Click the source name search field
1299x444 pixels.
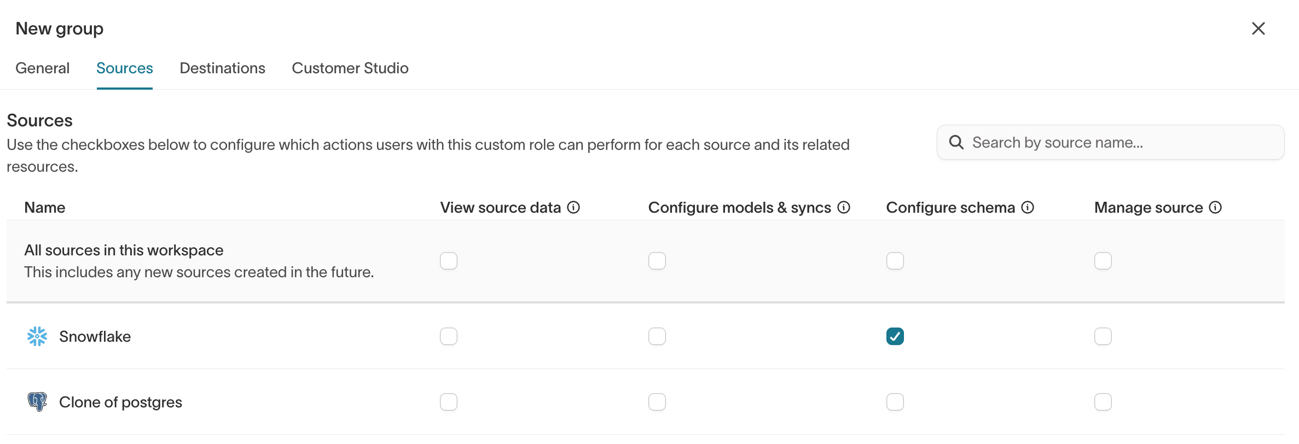[x=1110, y=142]
